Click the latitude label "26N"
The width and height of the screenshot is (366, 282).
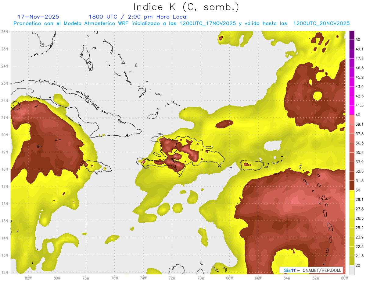(x=5, y=32)
